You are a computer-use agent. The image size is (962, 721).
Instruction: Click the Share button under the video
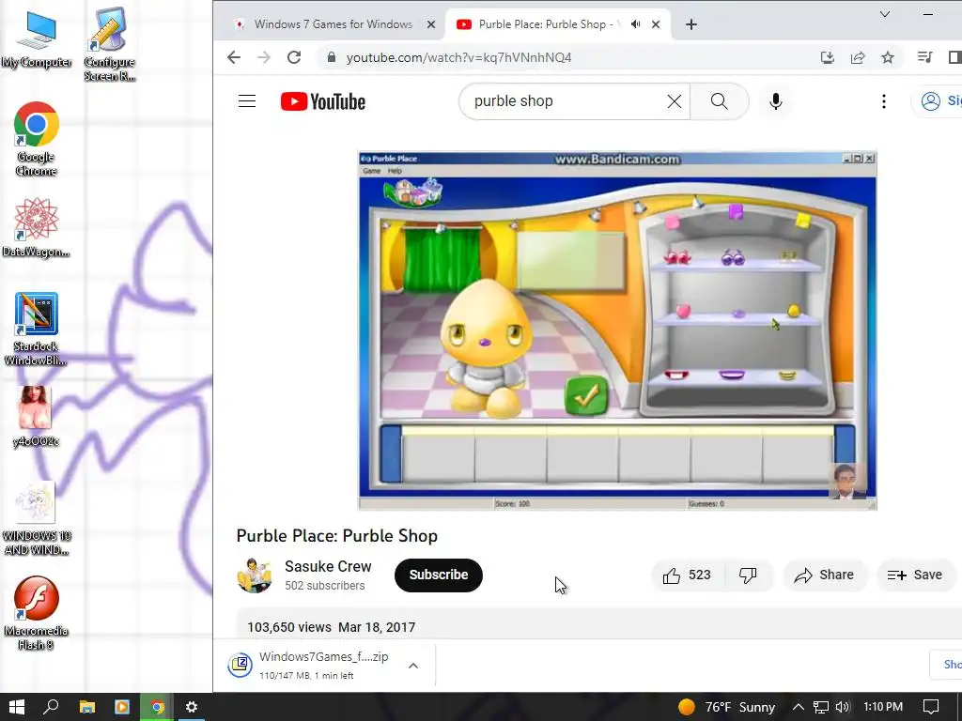pyautogui.click(x=825, y=575)
